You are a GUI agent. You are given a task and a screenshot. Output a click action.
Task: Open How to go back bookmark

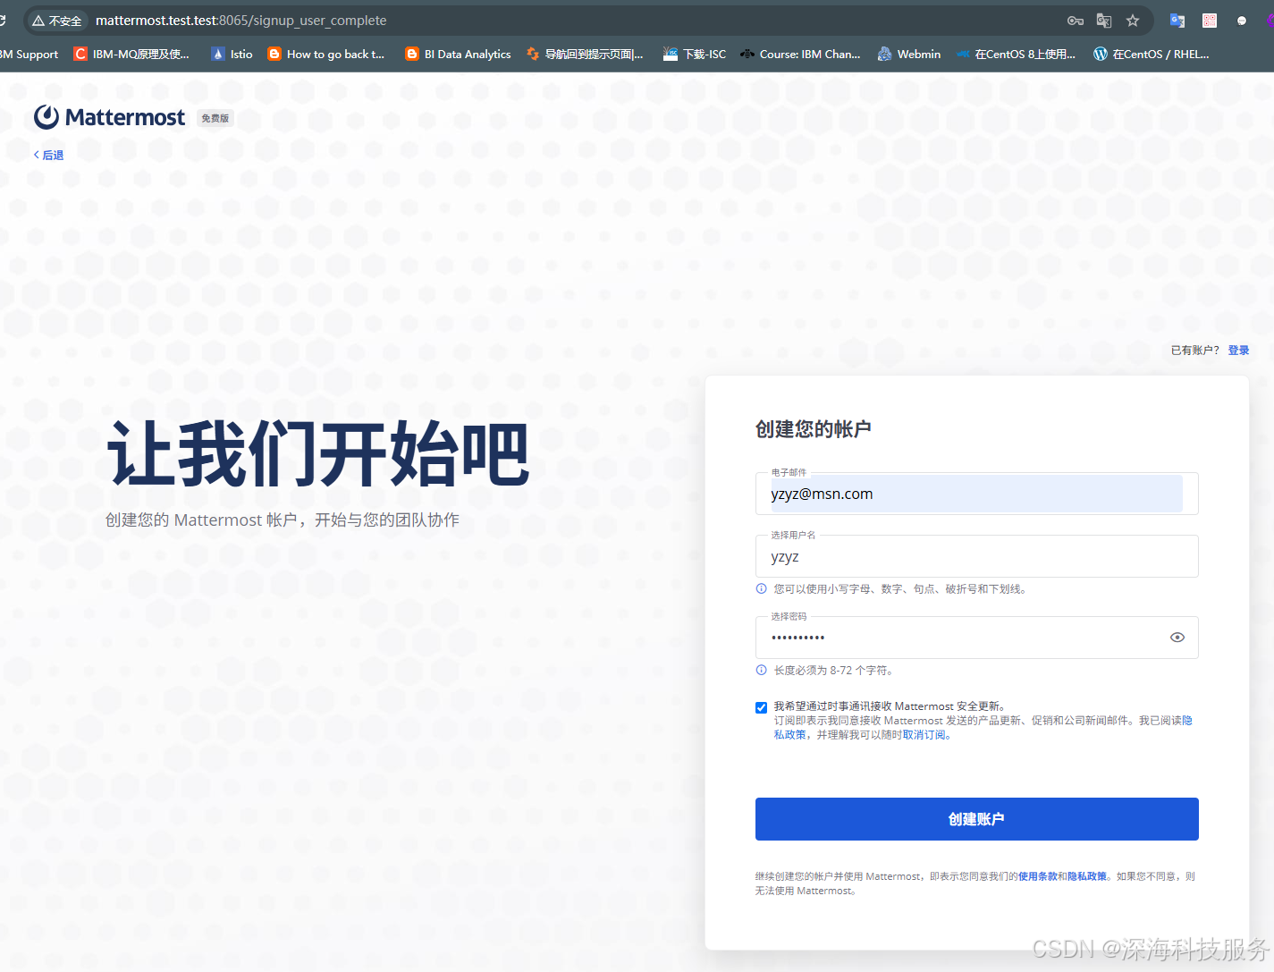pos(326,54)
